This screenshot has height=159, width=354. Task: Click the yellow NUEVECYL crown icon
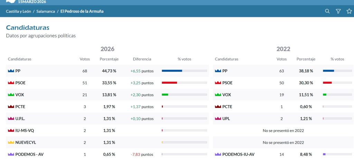11,142
